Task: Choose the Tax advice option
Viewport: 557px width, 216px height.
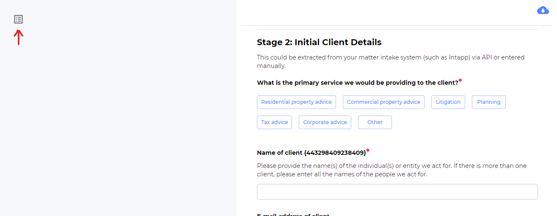Action: [x=274, y=122]
